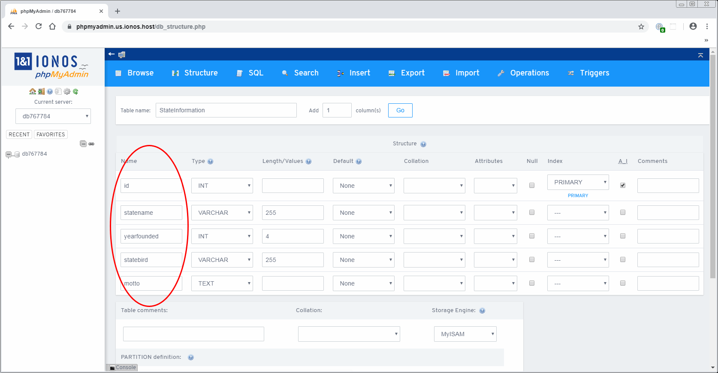Open the phpMyAdmin documentation help icon
718x373 pixels.
pyautogui.click(x=50, y=91)
